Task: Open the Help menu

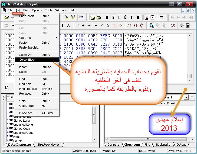Action: (72, 10)
